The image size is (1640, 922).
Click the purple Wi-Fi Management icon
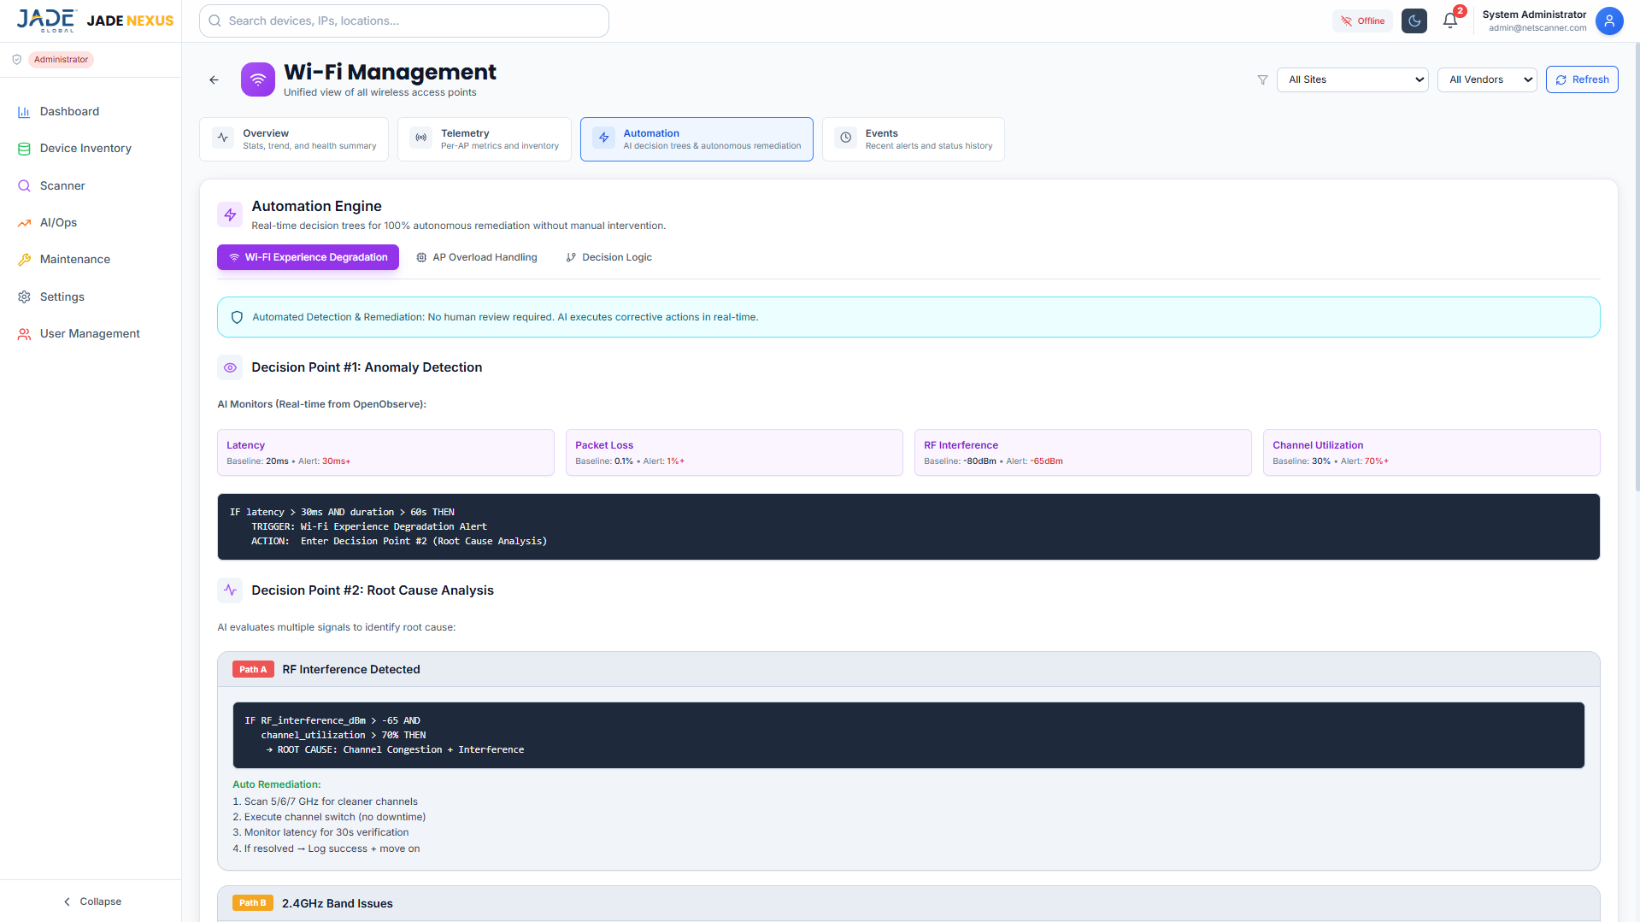[x=258, y=79]
